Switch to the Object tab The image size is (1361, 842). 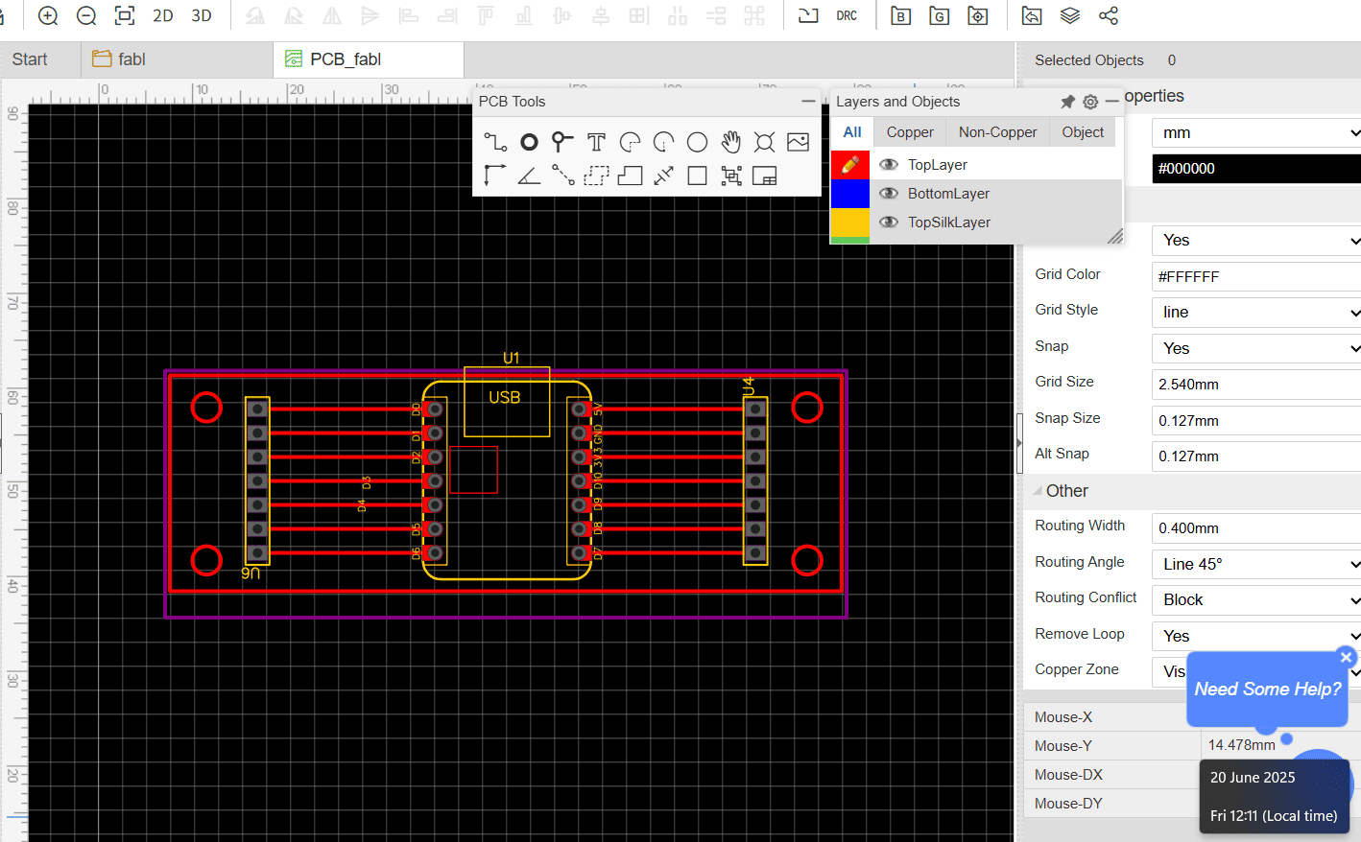tap(1083, 132)
